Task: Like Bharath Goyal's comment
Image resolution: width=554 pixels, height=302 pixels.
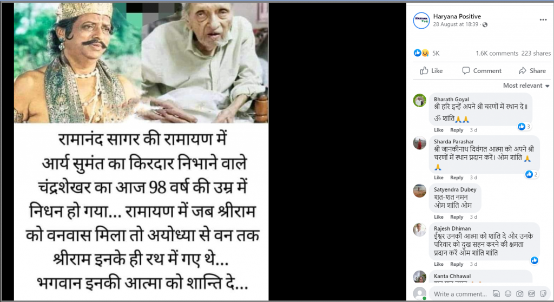Action: (438, 130)
